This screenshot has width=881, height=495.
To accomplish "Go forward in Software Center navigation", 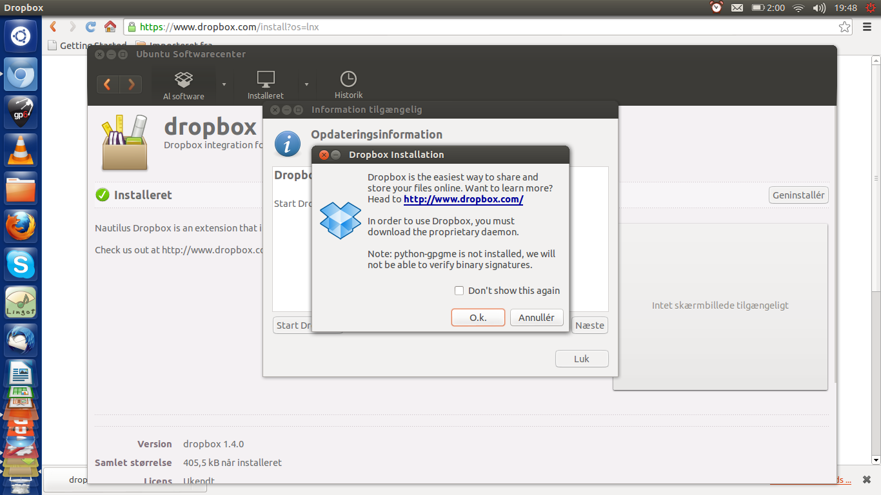I will tap(131, 84).
